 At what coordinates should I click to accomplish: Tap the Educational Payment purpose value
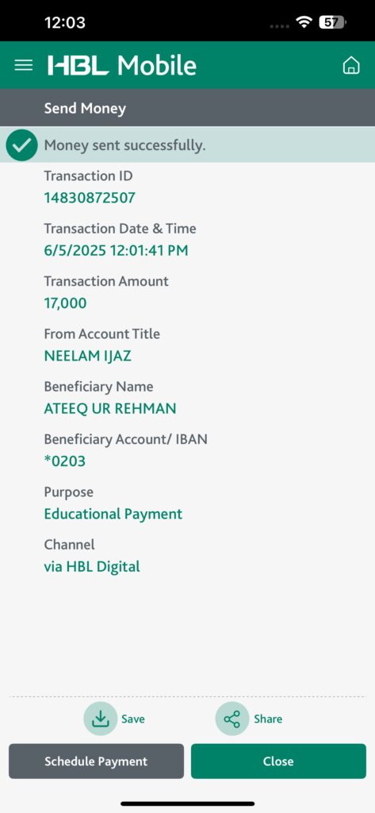(x=113, y=514)
